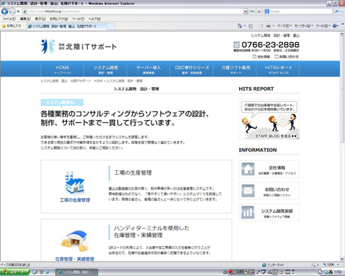345x276 pixels.
Task: Click the インターネット zone status indicator
Action: (273, 265)
